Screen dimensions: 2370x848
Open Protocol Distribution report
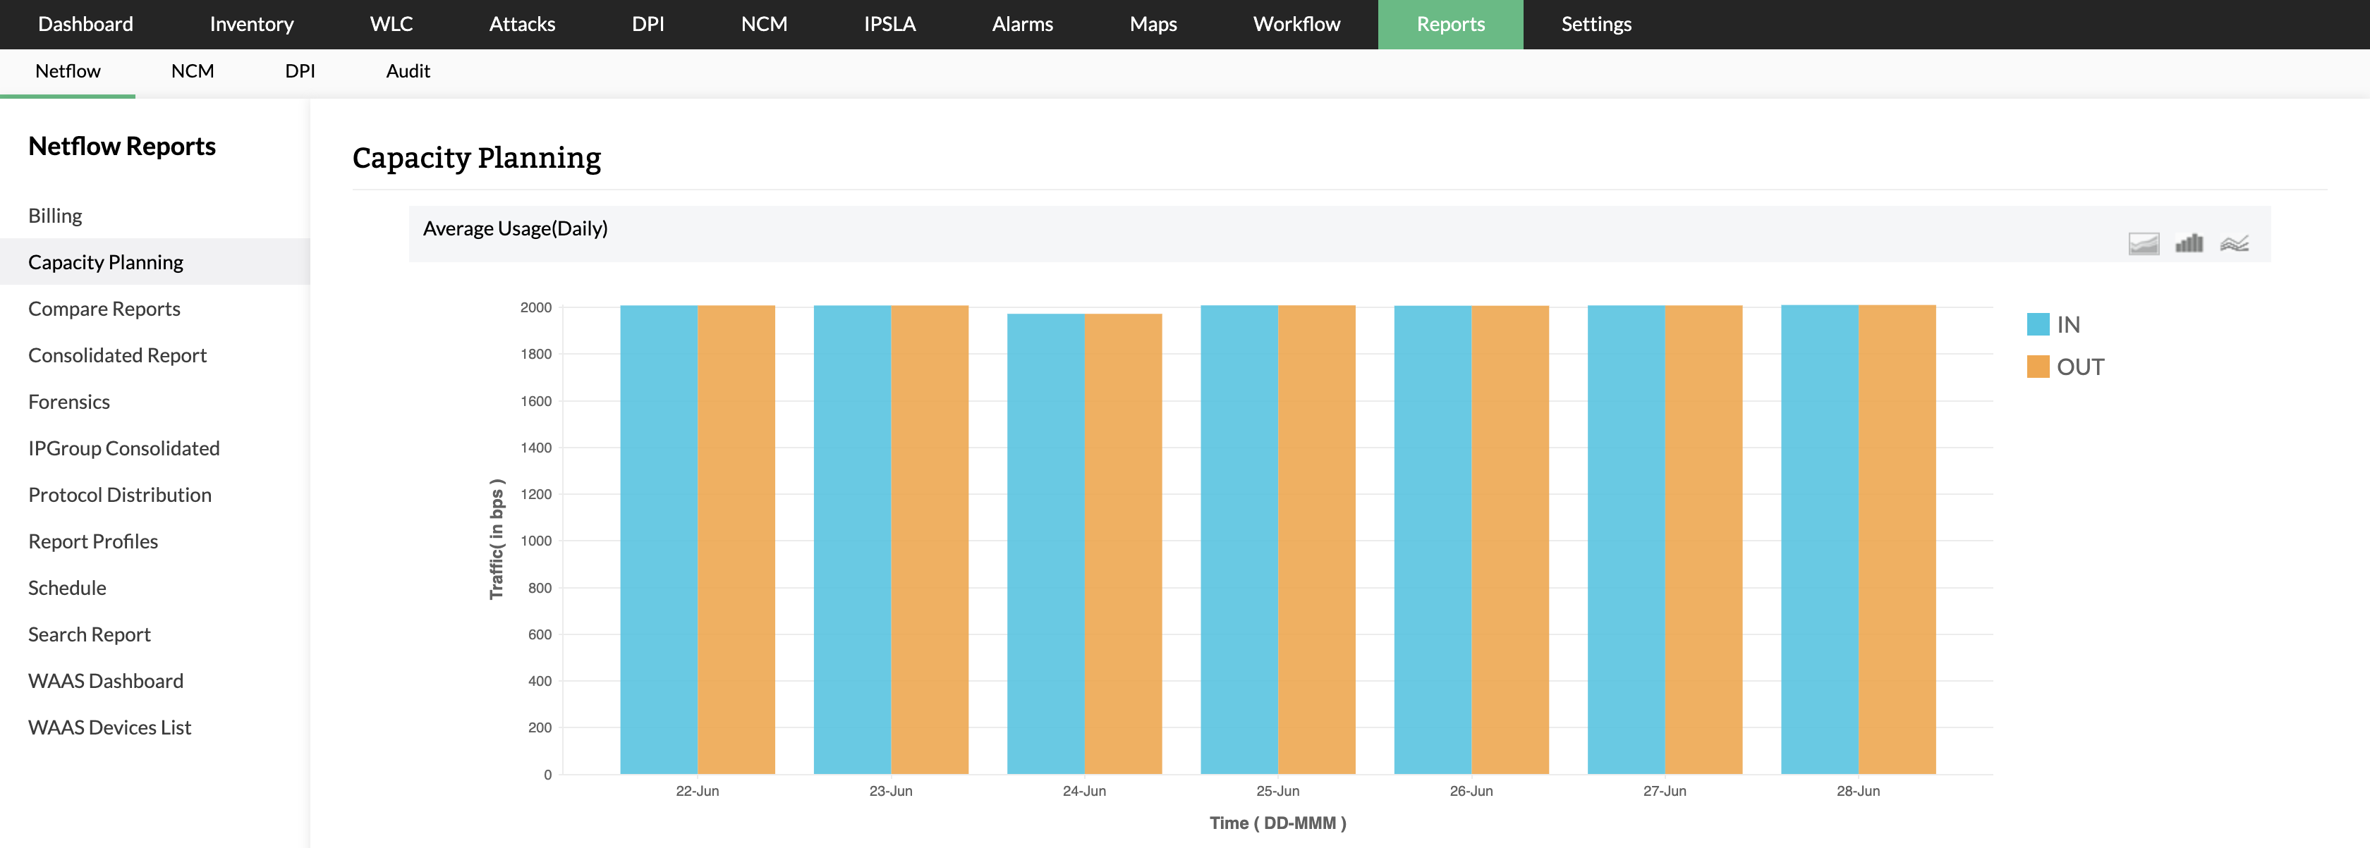tap(120, 495)
